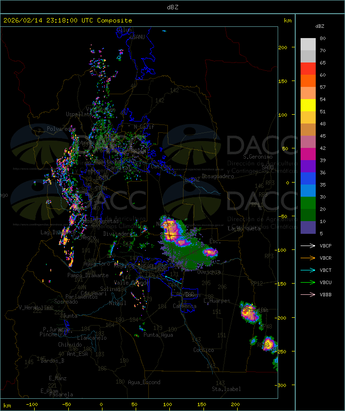This screenshot has height=411, width=345.
Task: Pick the dark orange swatch between 60 and 57
Action: (x=308, y=81)
